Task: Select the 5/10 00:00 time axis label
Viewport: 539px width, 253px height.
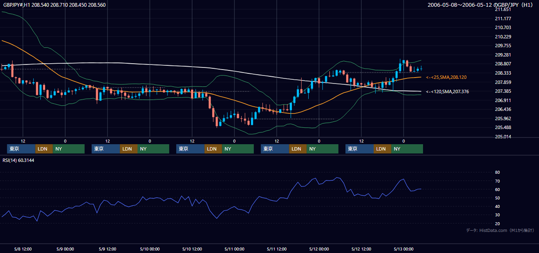Action: [x=149, y=249]
